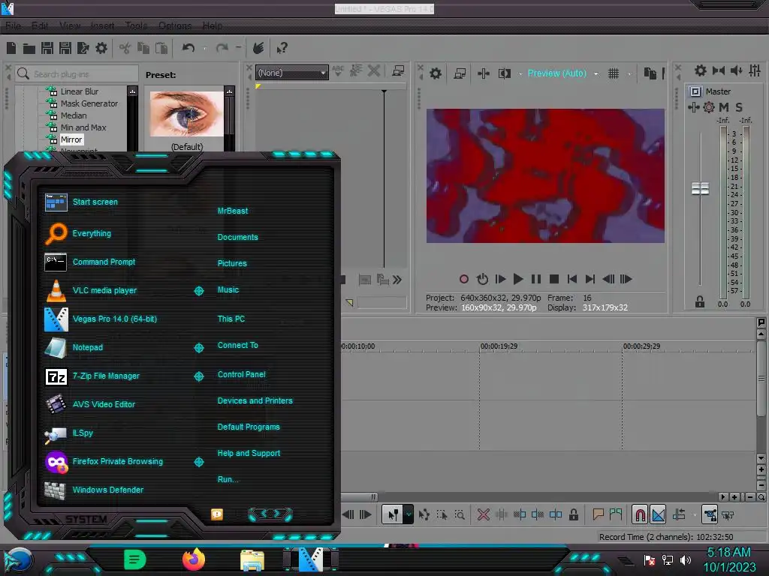Click the New project icon in VEGAS toolbar
Image resolution: width=769 pixels, height=576 pixels.
tap(11, 48)
